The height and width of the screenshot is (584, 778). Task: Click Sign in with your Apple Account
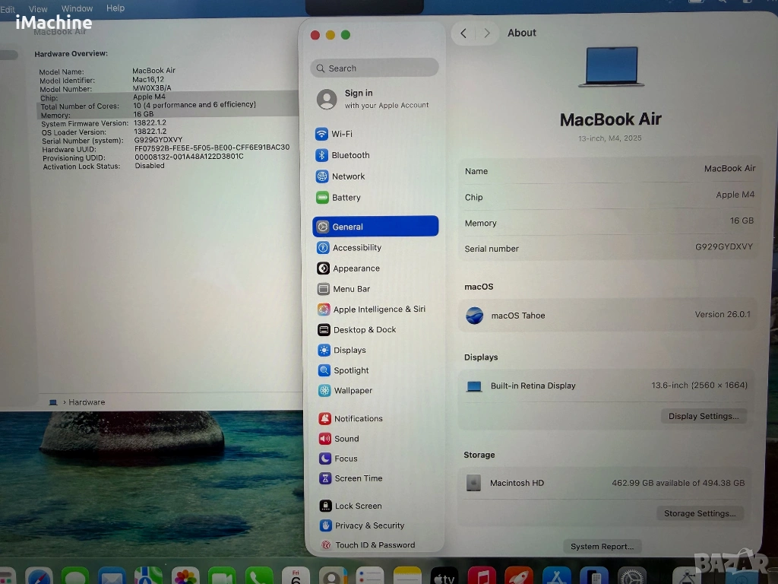[375, 99]
